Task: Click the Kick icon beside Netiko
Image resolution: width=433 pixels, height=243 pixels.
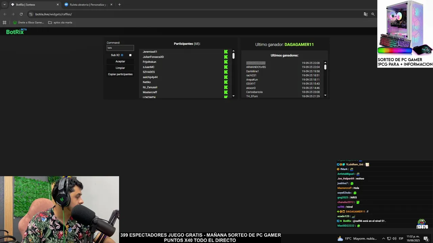Action: pos(226,82)
